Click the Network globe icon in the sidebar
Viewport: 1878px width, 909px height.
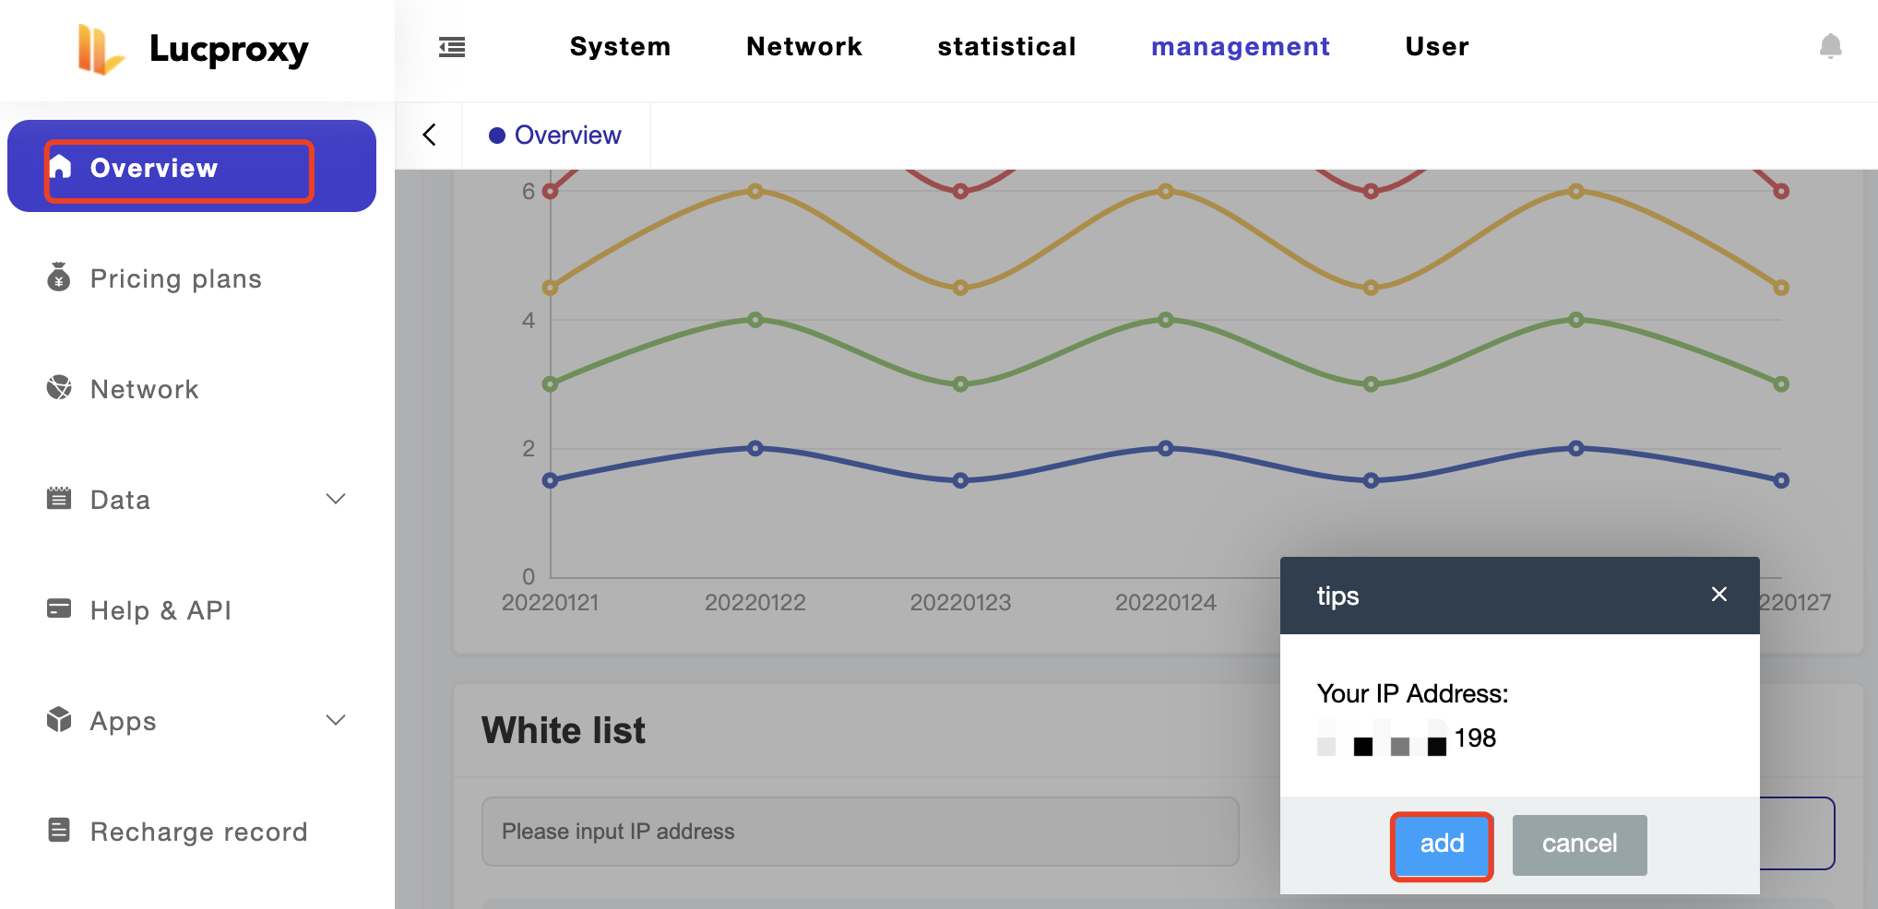59,387
